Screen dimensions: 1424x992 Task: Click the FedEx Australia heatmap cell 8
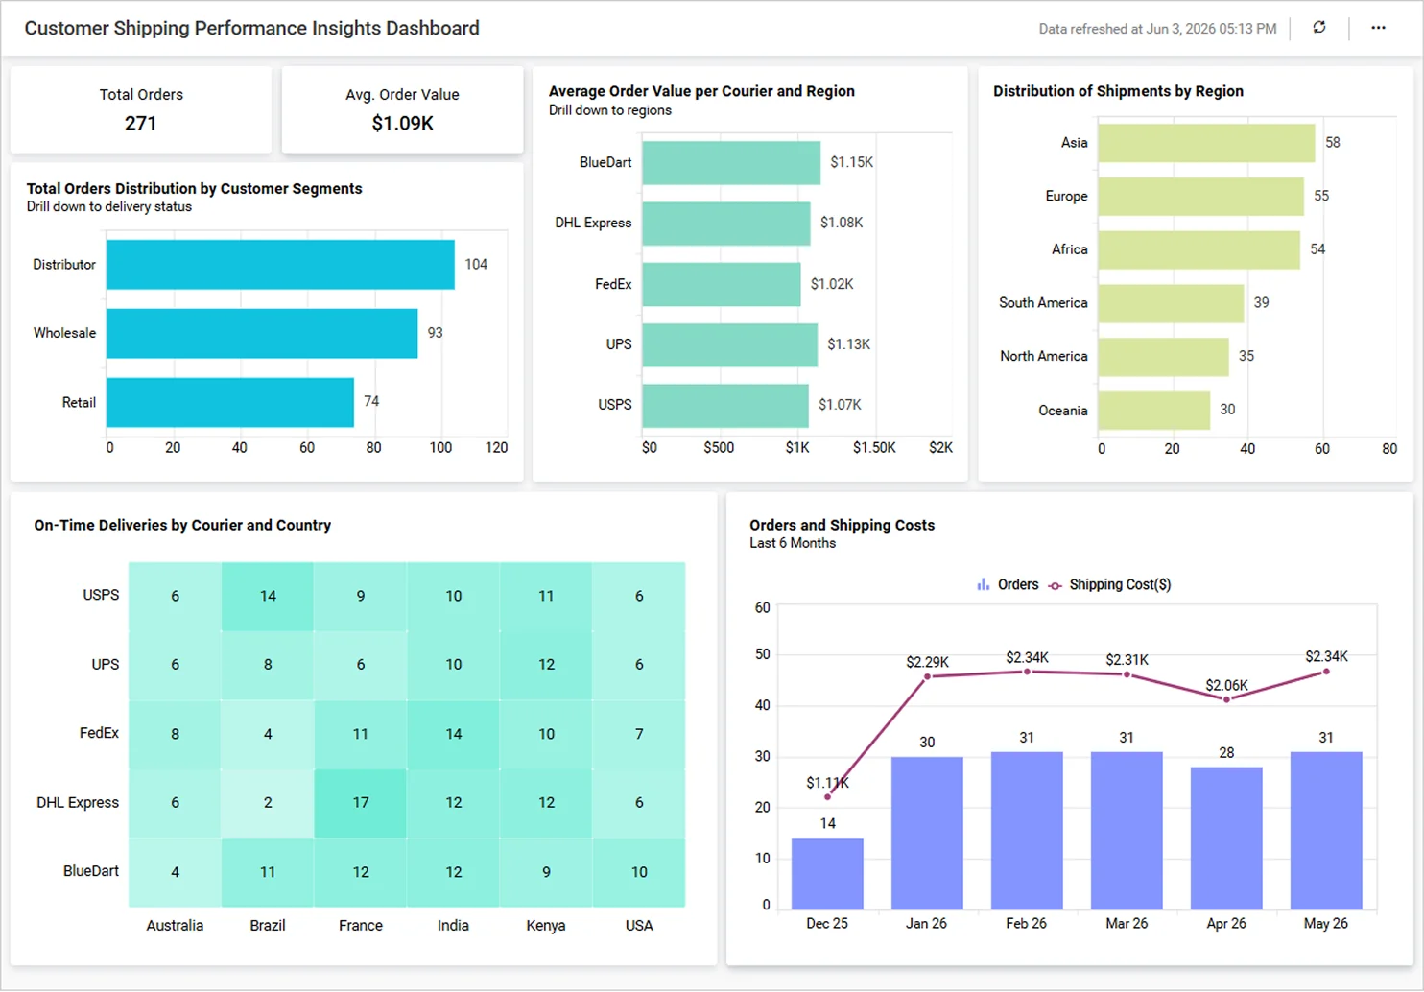175,734
